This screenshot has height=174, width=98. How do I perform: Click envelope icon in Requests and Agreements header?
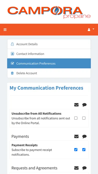(x=76, y=168)
